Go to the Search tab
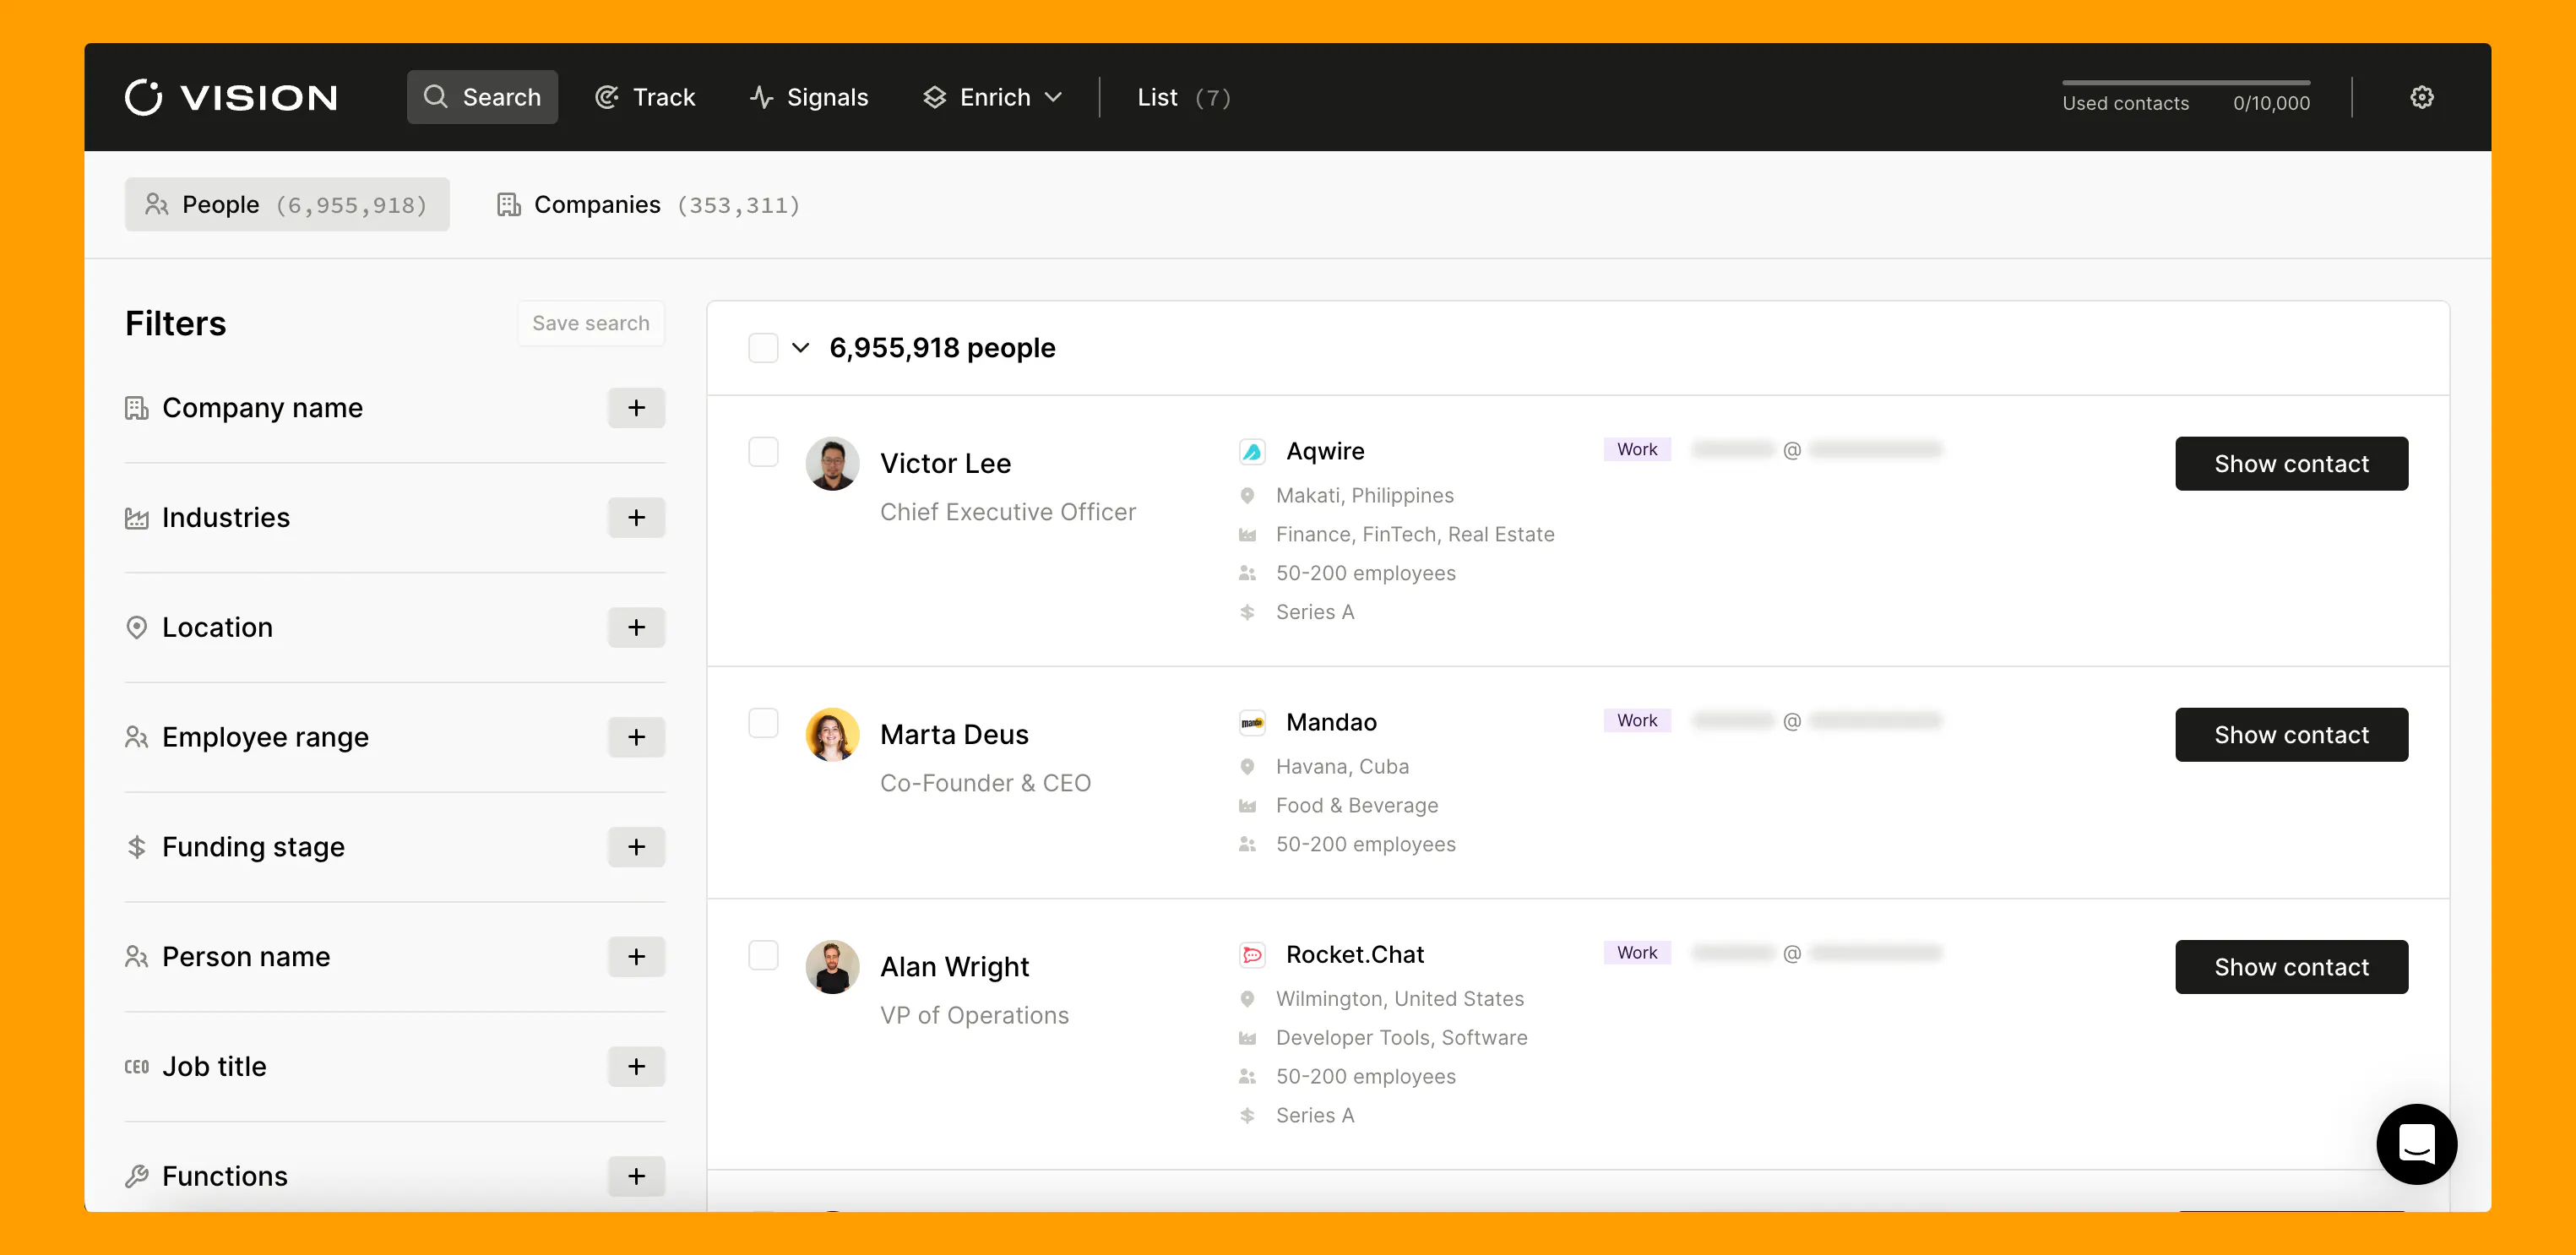Image resolution: width=2576 pixels, height=1255 pixels. [x=482, y=97]
